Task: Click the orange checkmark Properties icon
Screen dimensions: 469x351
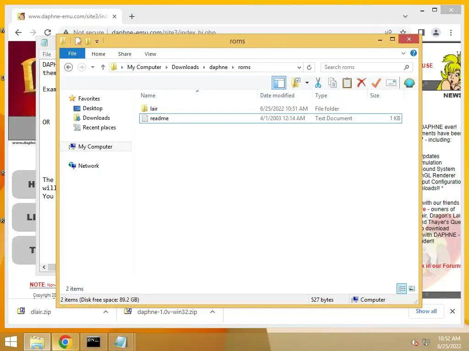Action: click(x=376, y=83)
